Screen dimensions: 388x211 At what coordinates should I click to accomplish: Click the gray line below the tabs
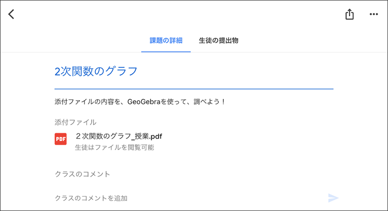[x=291, y=52]
